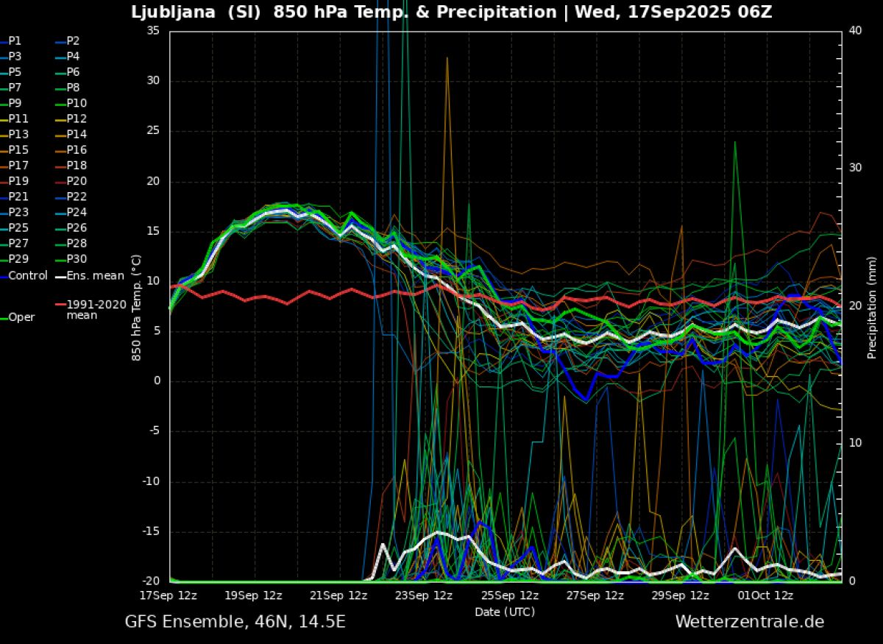The image size is (883, 644).
Task: Click the 01Oct 12z date tick label
Action: tap(765, 595)
